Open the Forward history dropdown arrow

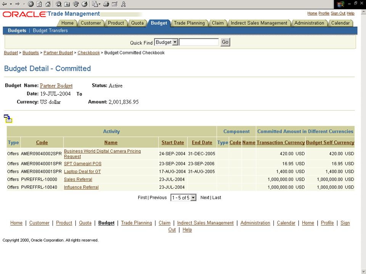point(24,4)
